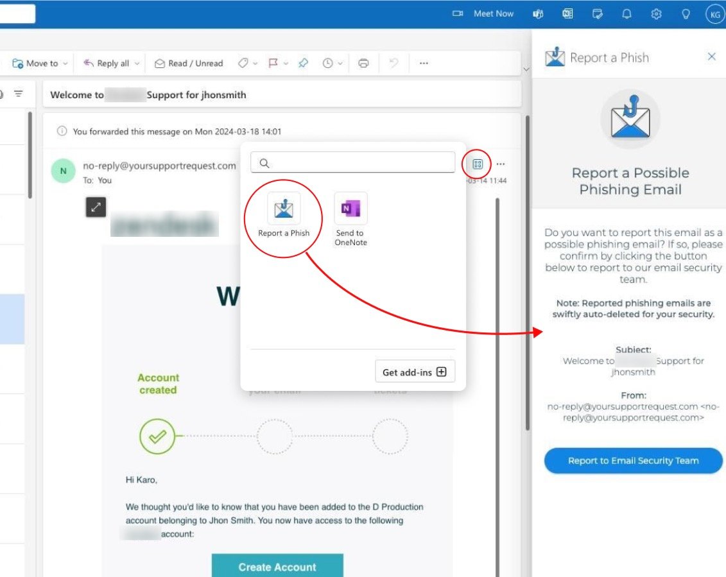Select the Report a Phish add-in icon

283,208
